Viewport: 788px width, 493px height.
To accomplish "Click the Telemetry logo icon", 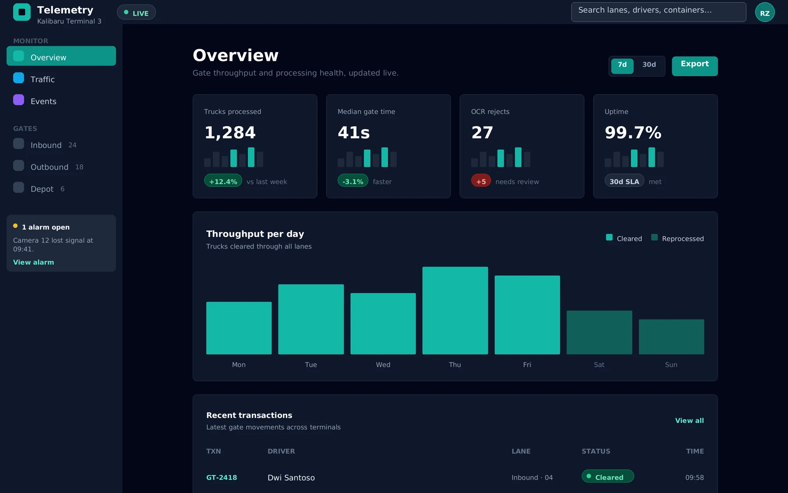I will [x=22, y=12].
